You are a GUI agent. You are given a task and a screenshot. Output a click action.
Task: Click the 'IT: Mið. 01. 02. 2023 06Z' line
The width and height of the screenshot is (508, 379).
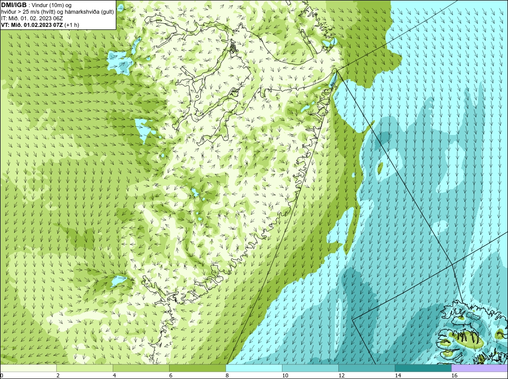click(32, 18)
